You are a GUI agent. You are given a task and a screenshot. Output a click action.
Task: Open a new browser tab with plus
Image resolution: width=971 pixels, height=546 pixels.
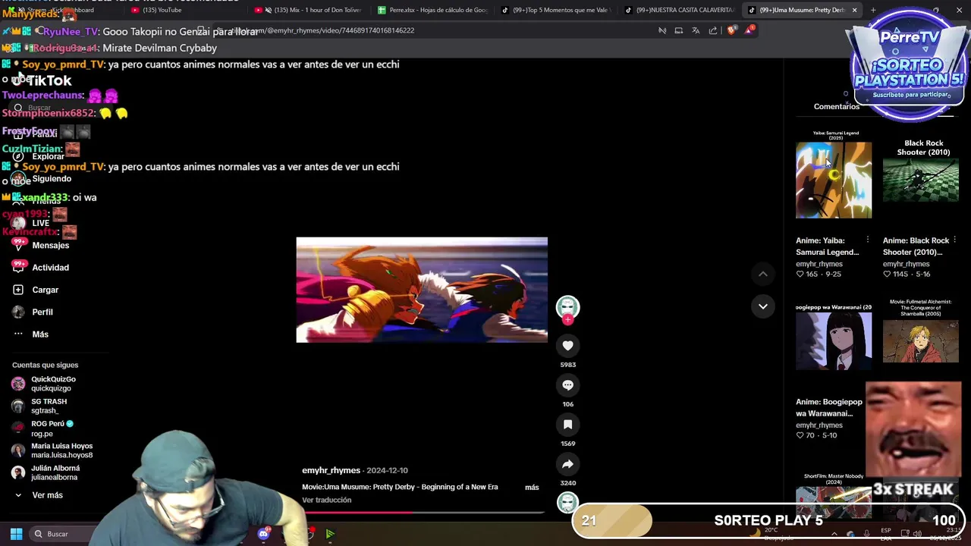click(x=873, y=10)
